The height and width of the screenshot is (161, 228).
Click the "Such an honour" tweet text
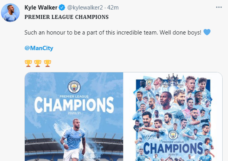click(113, 32)
